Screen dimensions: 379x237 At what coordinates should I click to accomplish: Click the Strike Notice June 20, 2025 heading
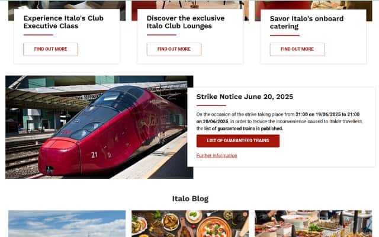click(245, 97)
